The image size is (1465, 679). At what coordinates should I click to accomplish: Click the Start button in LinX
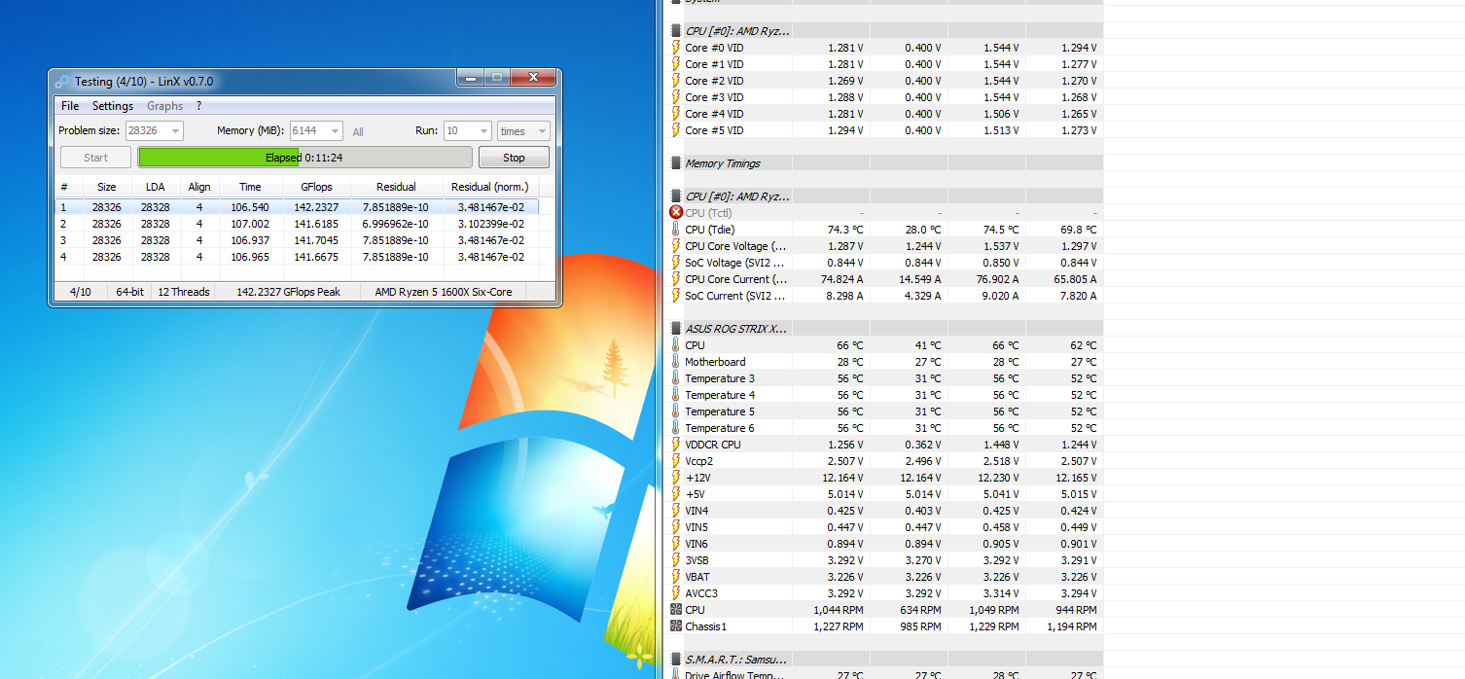pyautogui.click(x=95, y=158)
